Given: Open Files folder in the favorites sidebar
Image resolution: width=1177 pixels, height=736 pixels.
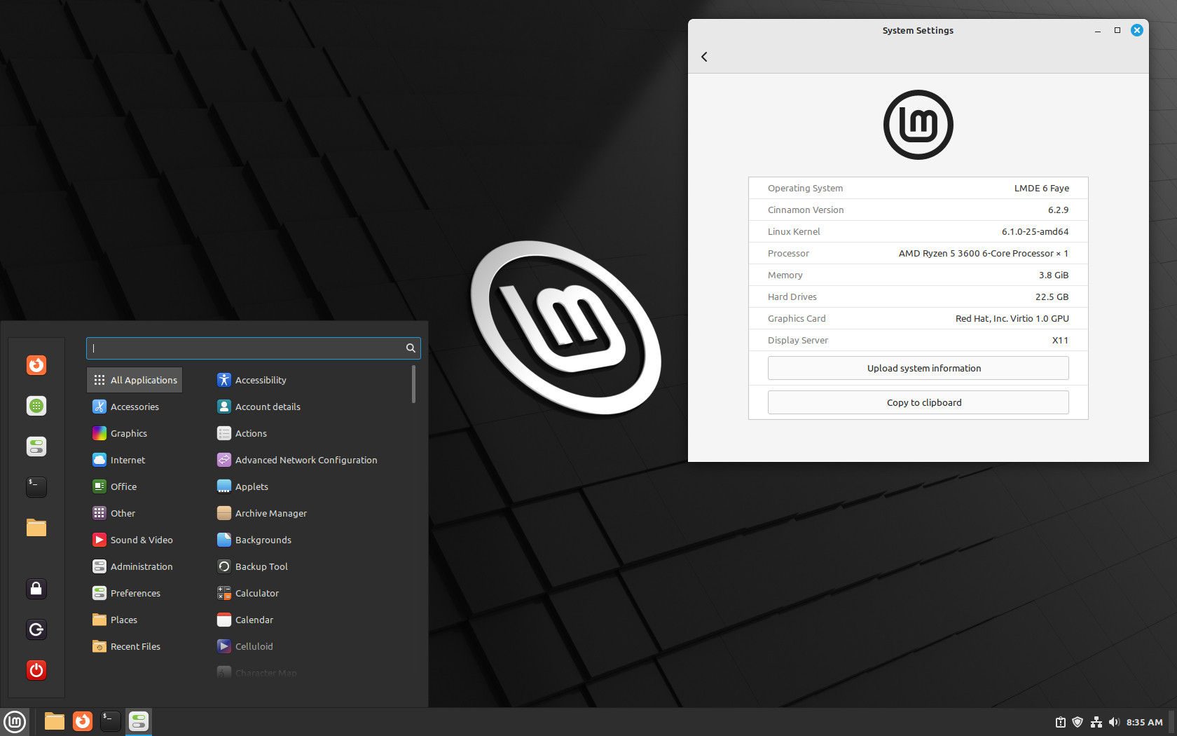Looking at the screenshot, I should click(x=36, y=528).
